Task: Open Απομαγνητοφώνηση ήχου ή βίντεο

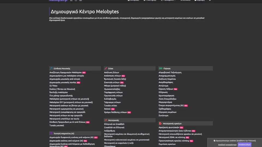Action: tap(175, 131)
